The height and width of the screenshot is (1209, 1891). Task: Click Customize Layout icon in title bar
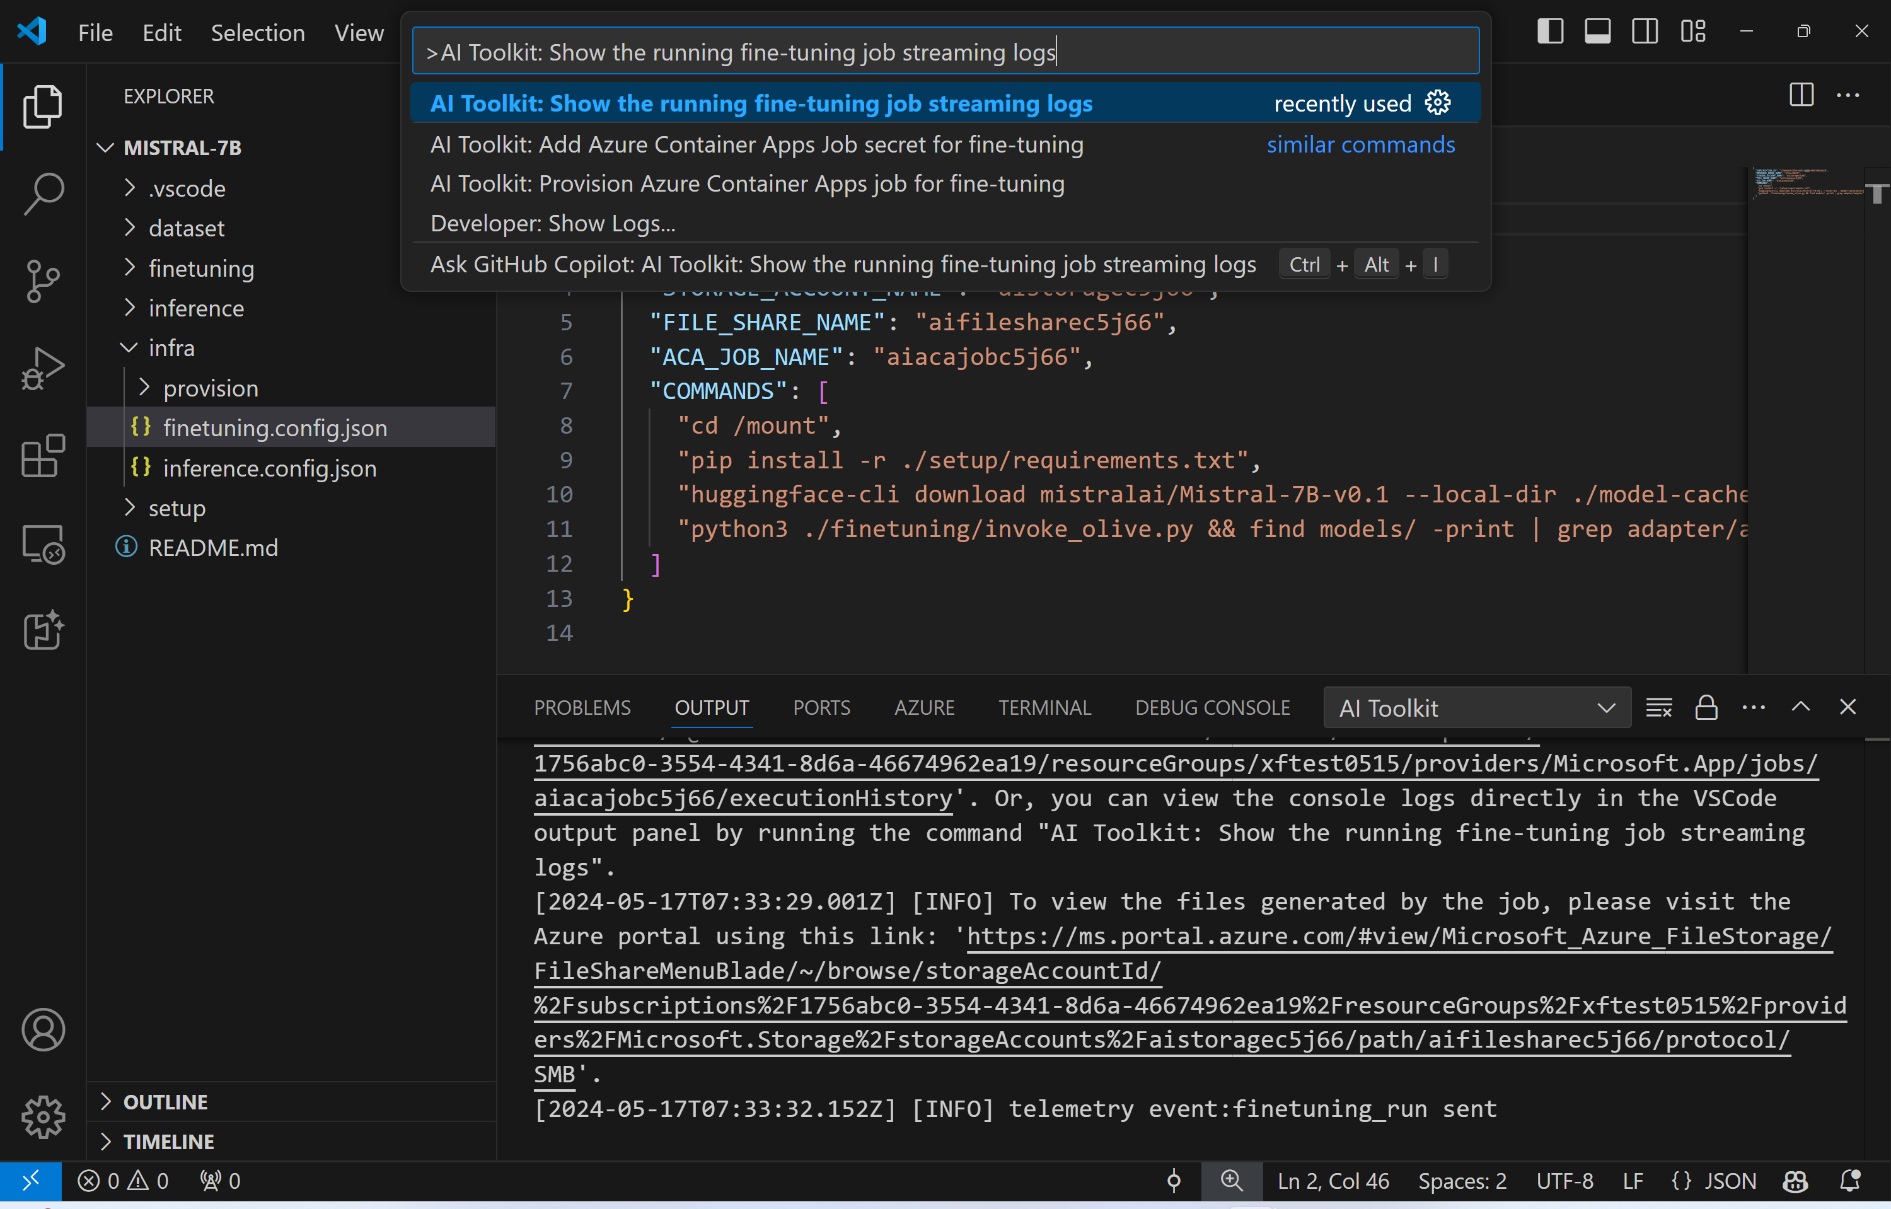(x=1692, y=32)
